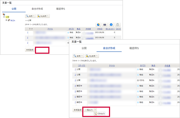Click the pie chart icon button
Image resolution: width=180 pixels, height=118 pixels.
pyautogui.click(x=98, y=25)
